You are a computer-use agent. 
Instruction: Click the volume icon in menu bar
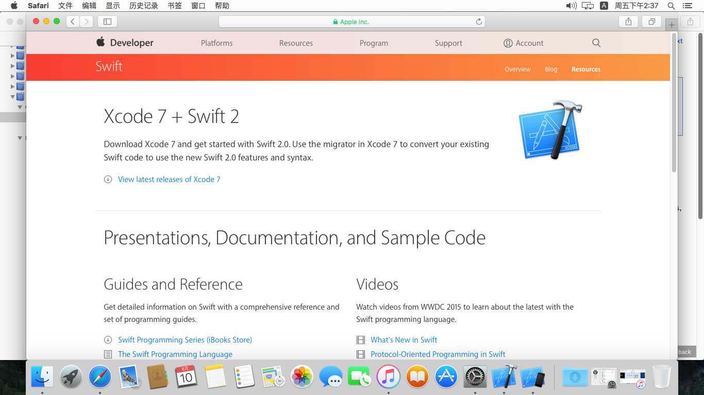[x=571, y=6]
